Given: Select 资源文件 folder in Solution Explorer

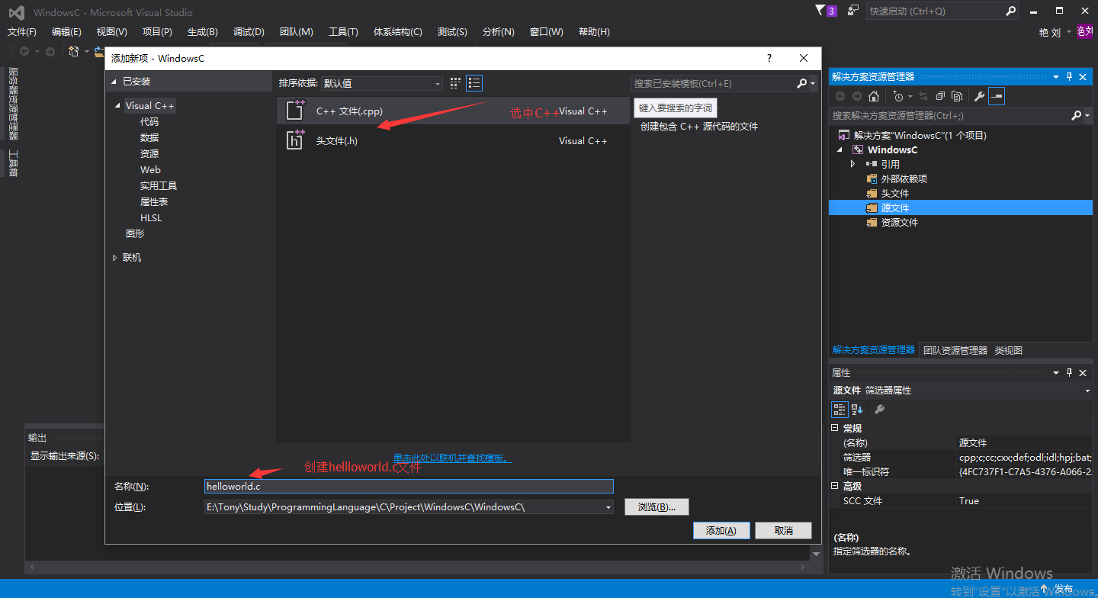Looking at the screenshot, I should point(900,223).
